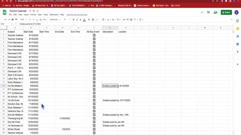Activate the paint format tool
The height and width of the screenshot is (135, 241).
click(x=16, y=19)
